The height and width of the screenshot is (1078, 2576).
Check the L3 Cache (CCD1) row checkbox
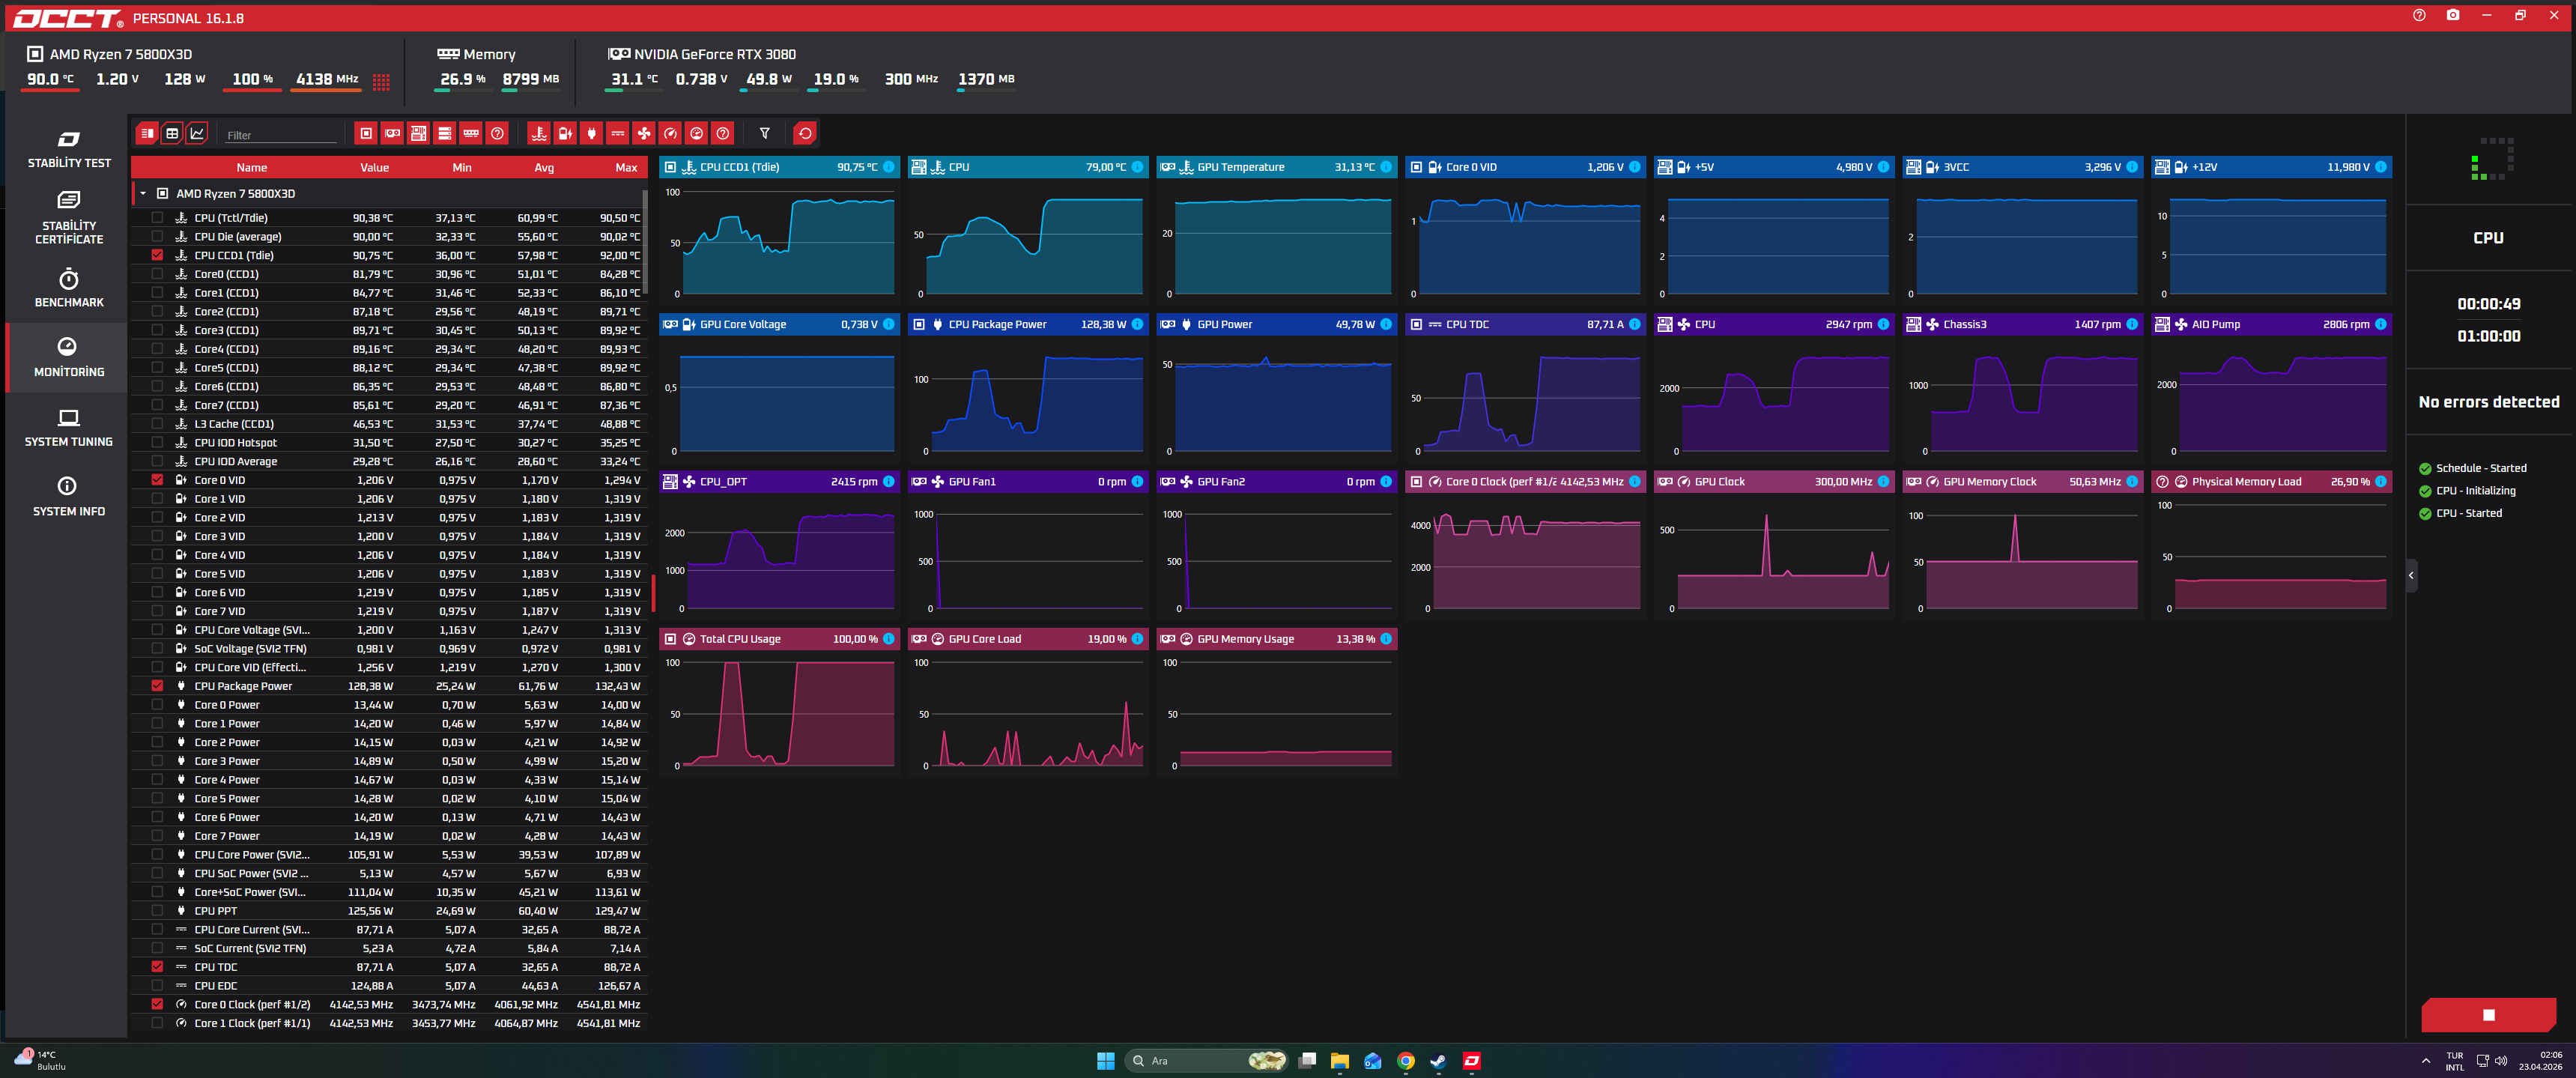157,424
